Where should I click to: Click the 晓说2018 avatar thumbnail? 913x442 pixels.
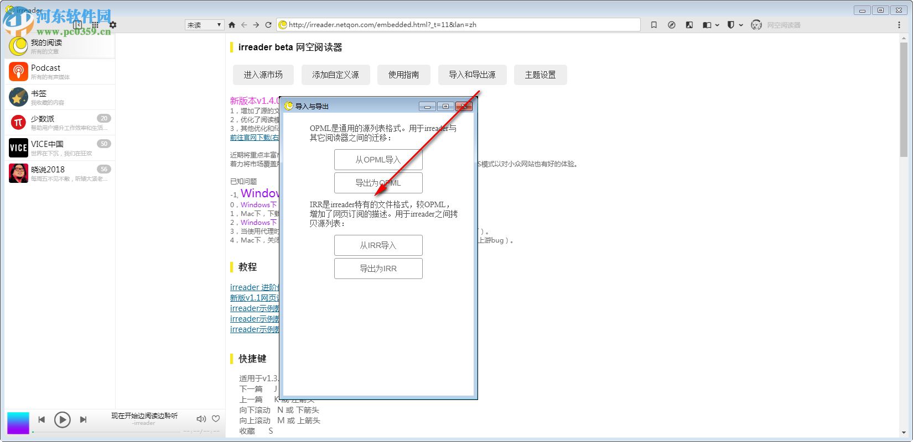(18, 173)
